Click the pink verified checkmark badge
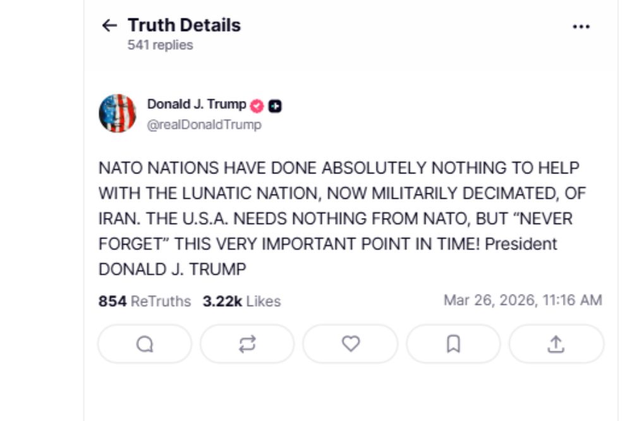Screen dimensions: 632x421 (x=257, y=106)
